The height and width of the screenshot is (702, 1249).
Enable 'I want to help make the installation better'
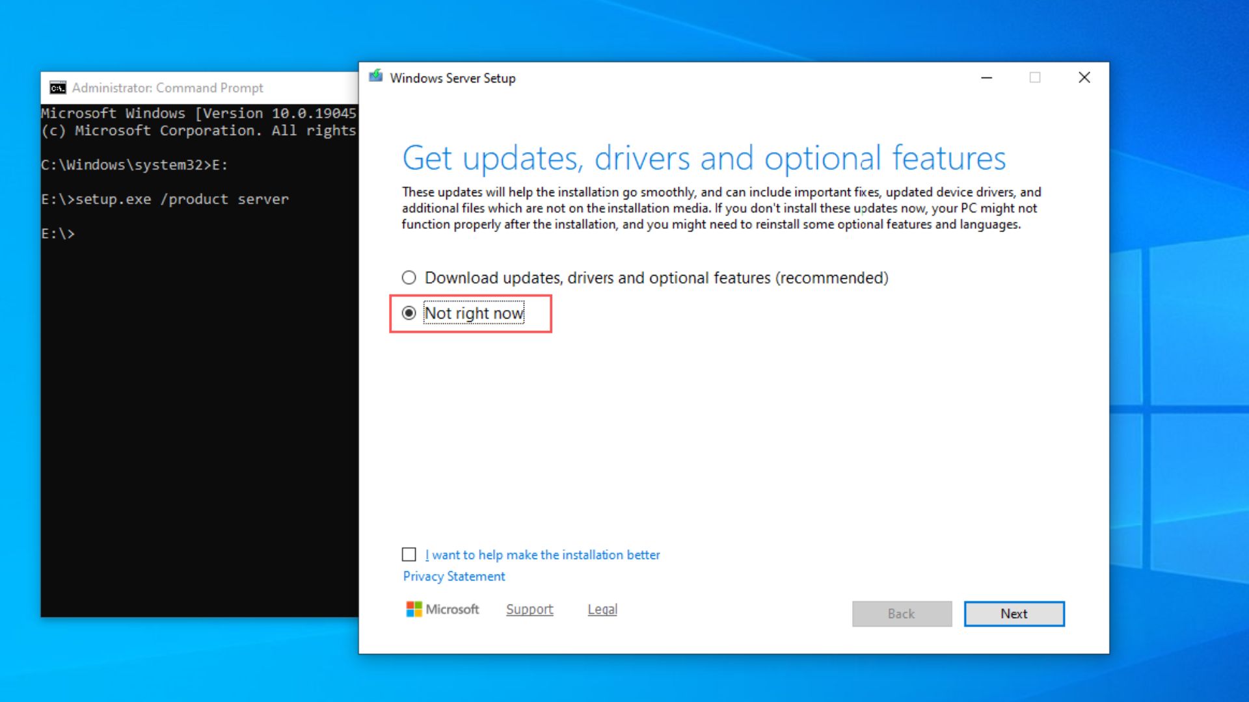click(x=409, y=554)
